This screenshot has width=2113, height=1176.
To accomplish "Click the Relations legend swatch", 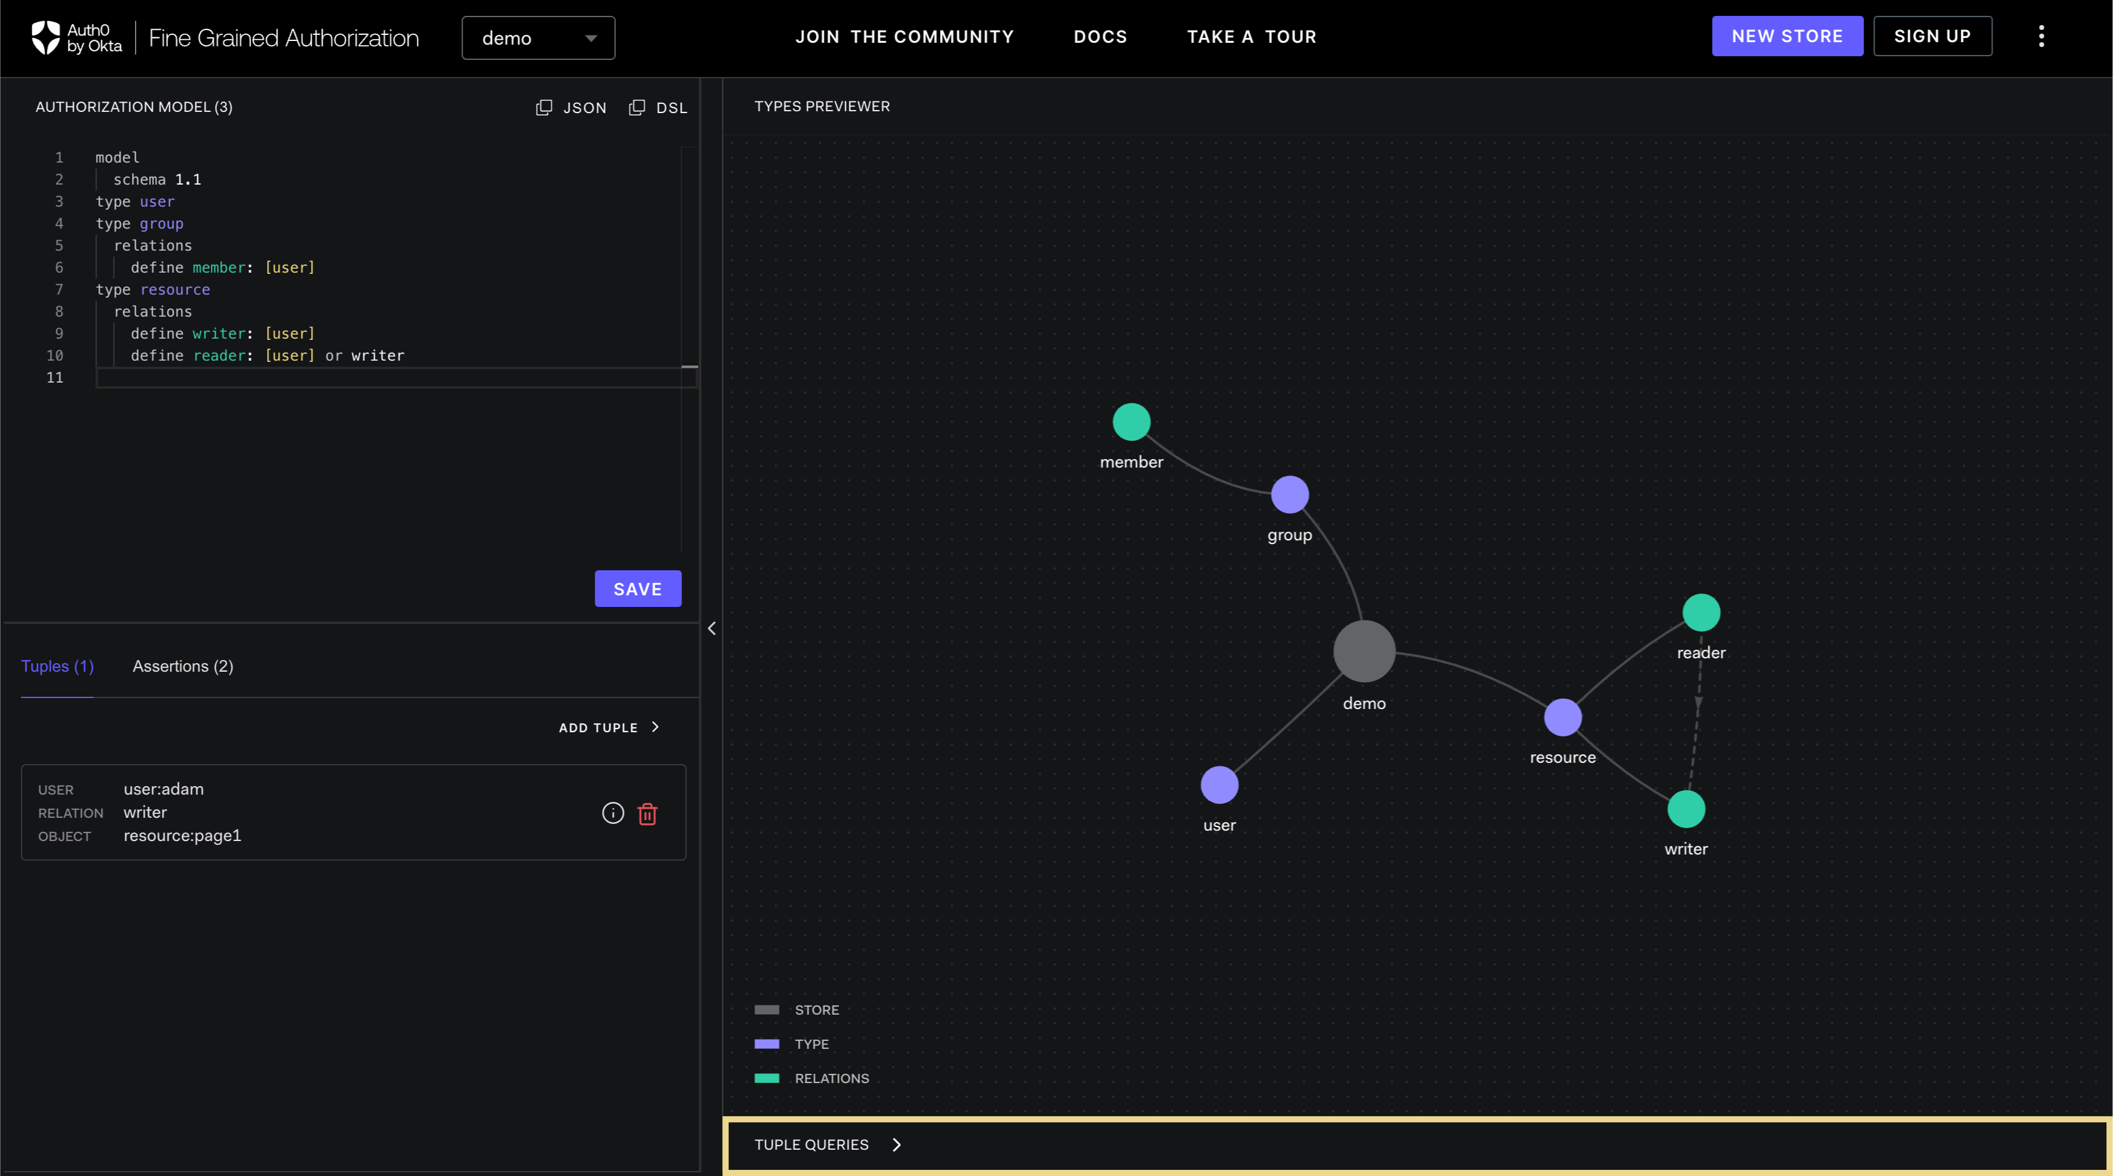I will pos(766,1078).
